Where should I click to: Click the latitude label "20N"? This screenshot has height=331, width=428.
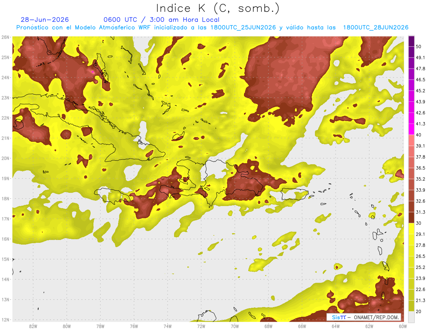(5, 158)
